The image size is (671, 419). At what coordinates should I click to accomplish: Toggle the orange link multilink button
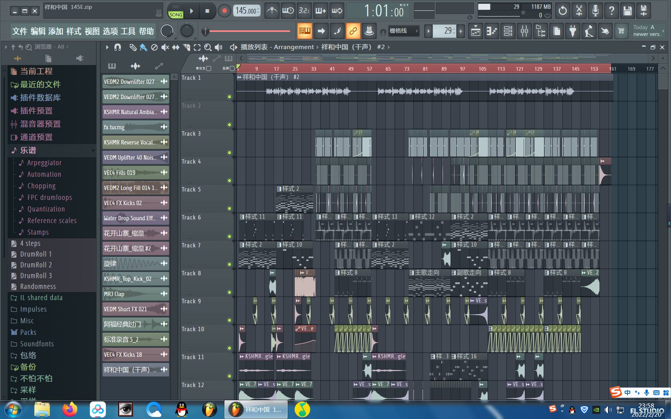point(353,31)
